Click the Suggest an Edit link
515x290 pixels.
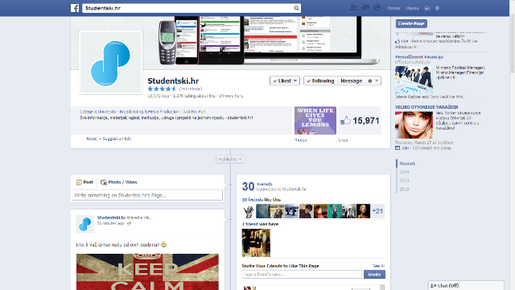117,139
